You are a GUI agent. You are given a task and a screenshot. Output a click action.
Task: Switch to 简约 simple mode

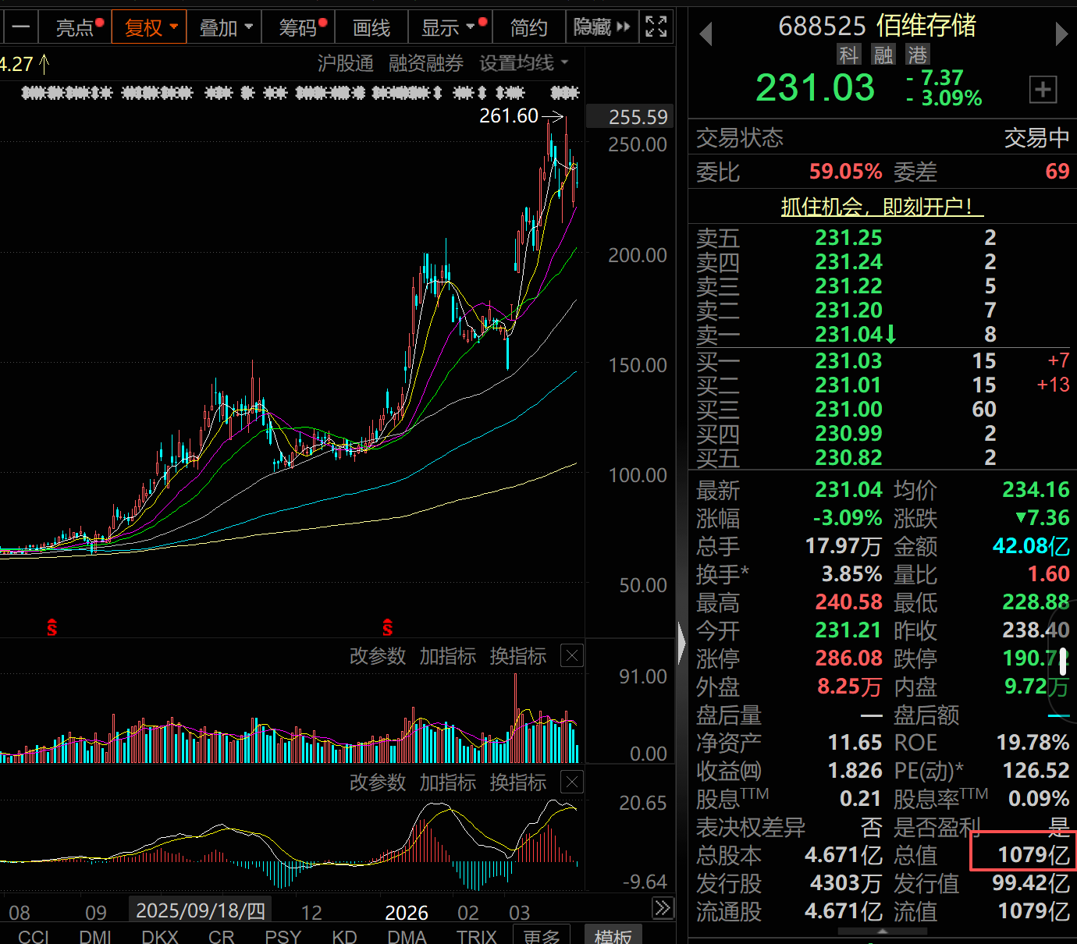(x=528, y=27)
